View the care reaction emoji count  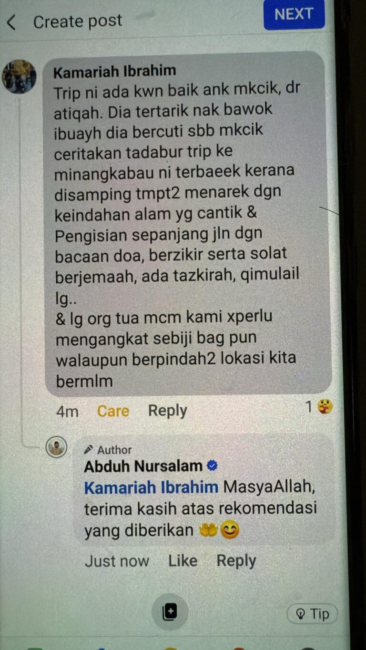(x=319, y=407)
